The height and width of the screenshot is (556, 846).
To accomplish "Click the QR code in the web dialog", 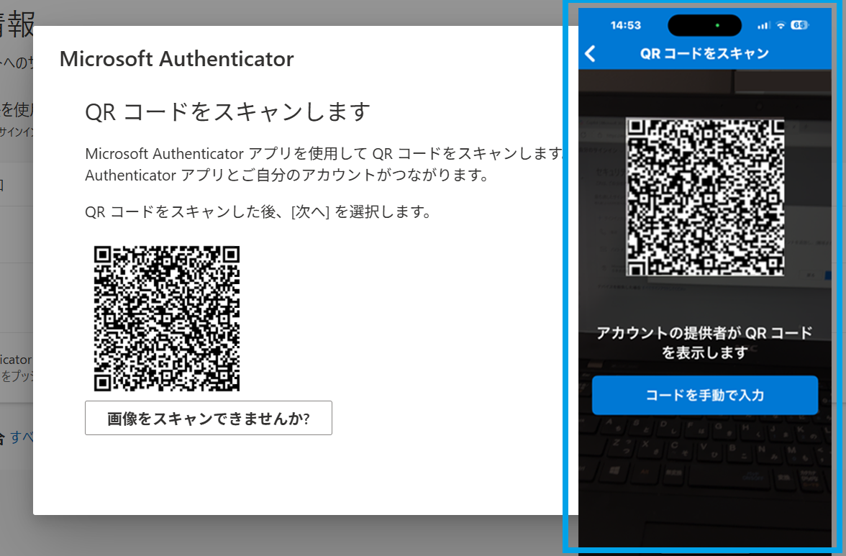I will click(x=167, y=318).
